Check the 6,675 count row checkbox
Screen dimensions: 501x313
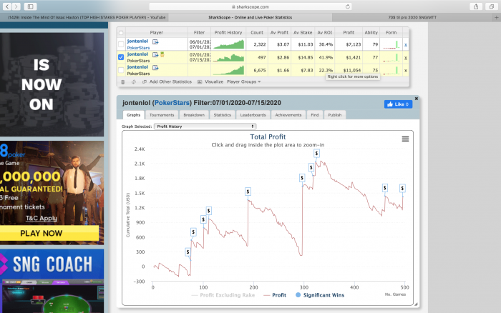pos(121,70)
